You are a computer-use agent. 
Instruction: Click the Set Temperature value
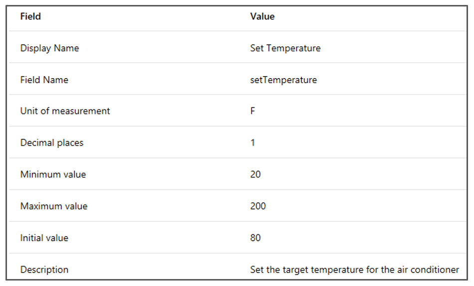coord(285,48)
